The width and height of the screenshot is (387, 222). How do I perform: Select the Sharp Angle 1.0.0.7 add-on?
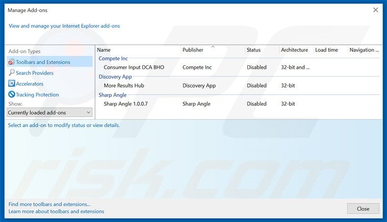point(125,104)
